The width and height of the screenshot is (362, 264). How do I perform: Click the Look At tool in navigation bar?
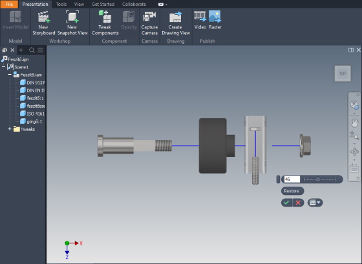click(354, 168)
